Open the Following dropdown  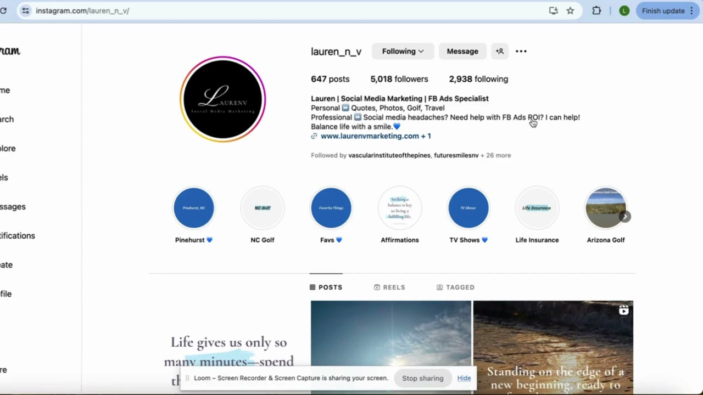[x=403, y=51]
